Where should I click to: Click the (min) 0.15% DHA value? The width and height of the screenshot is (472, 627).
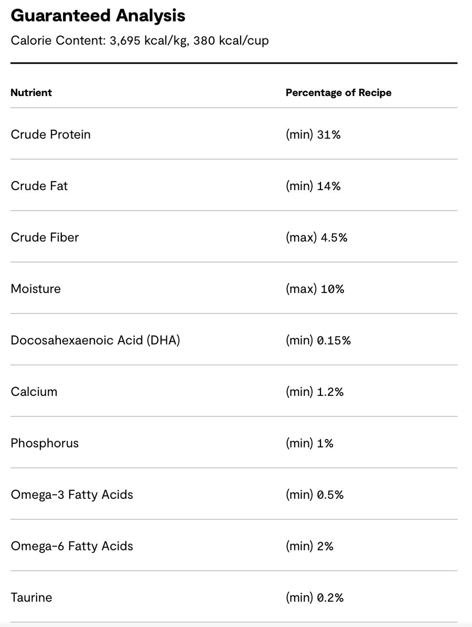pos(318,340)
